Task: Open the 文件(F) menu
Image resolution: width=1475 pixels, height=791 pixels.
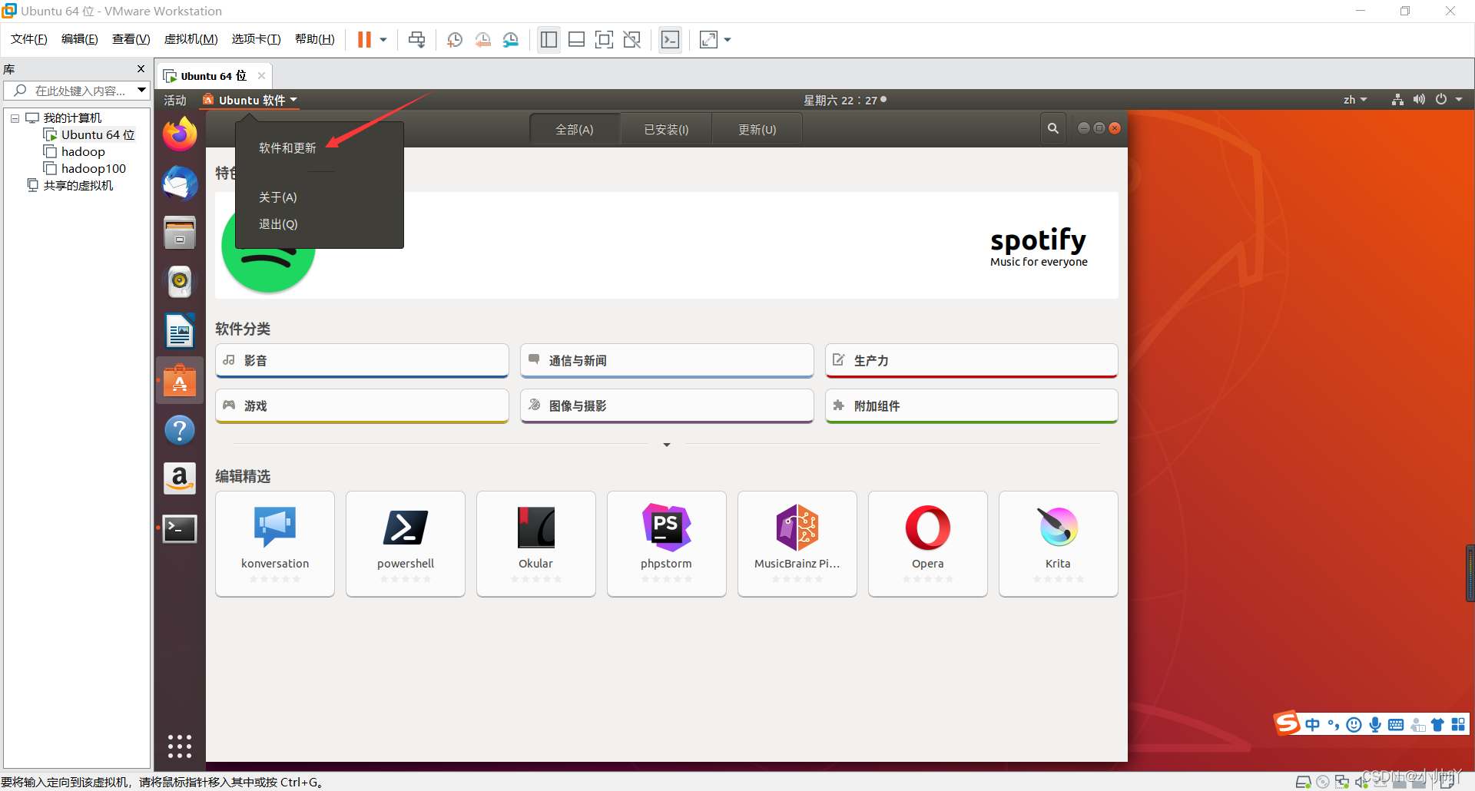Action: click(29, 39)
